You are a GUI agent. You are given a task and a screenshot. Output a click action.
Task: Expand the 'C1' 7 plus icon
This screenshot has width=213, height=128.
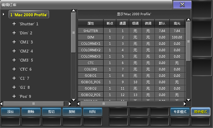pyautogui.click(x=14, y=78)
